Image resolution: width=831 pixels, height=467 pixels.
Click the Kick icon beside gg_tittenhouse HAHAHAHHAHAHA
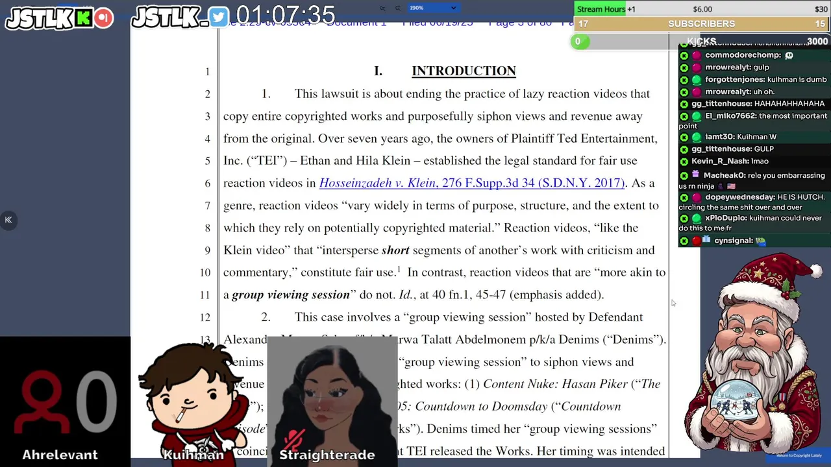click(x=684, y=104)
